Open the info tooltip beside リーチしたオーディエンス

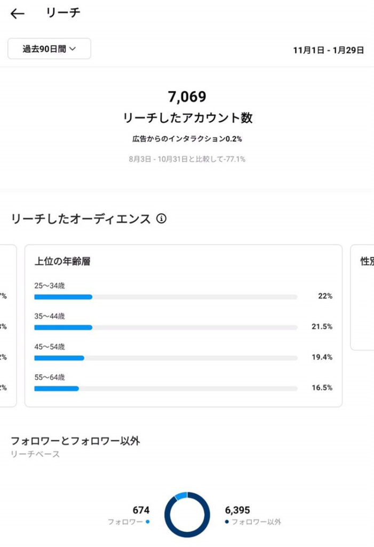click(x=162, y=218)
